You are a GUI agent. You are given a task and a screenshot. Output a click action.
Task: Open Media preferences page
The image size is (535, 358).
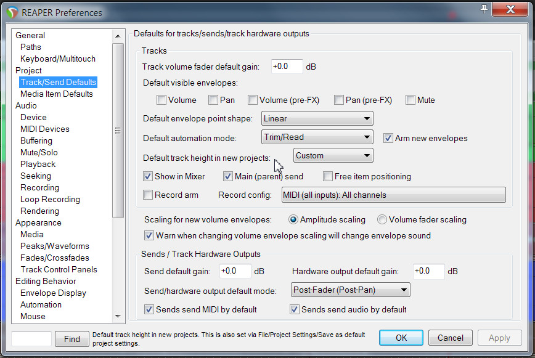pos(31,234)
